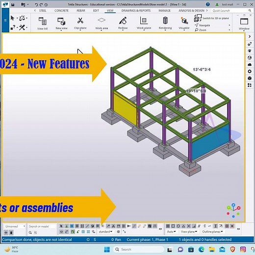255x255 pixels.
Task: Toggle the circle snap switch
Action: tap(178, 226)
